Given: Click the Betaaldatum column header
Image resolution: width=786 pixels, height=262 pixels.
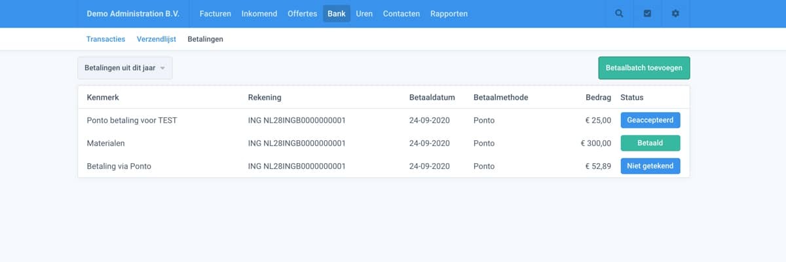Looking at the screenshot, I should 432,98.
